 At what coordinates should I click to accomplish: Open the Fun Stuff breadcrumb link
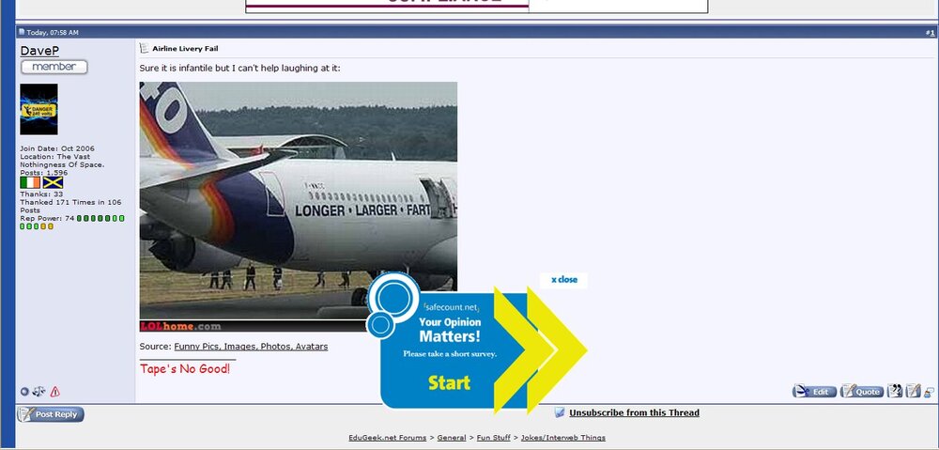tap(494, 438)
